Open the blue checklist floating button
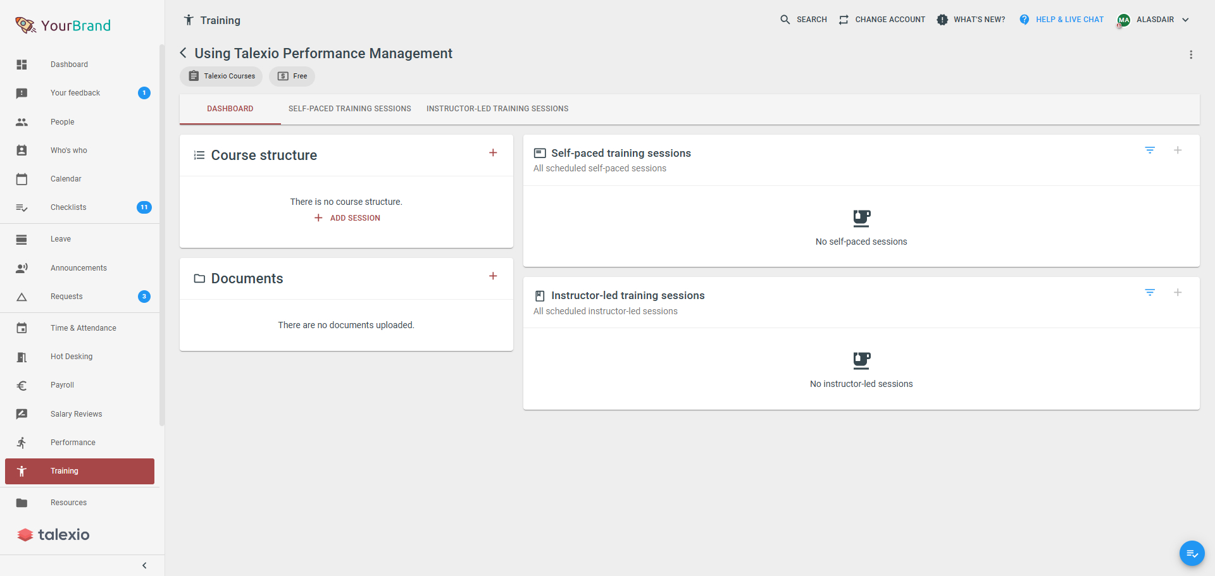The image size is (1215, 576). tap(1192, 554)
